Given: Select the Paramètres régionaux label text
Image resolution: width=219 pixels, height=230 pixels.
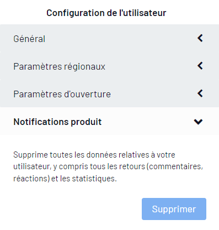Looking at the screenshot, I should (x=59, y=66).
